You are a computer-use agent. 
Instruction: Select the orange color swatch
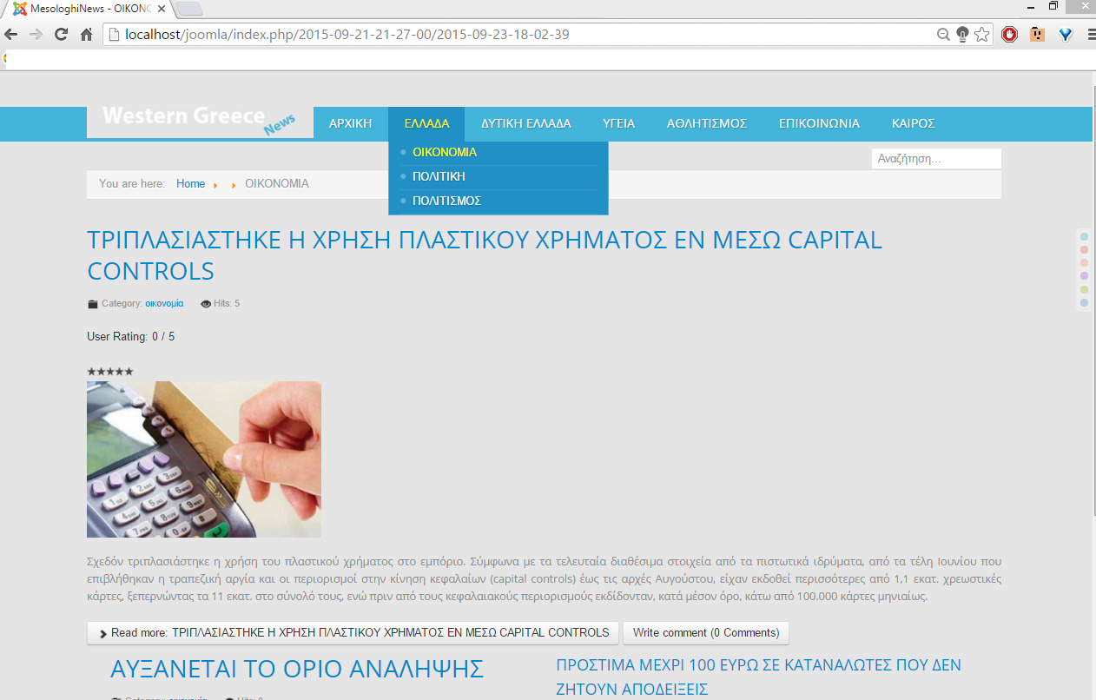1084,263
